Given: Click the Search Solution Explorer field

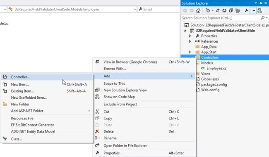Looking at the screenshot, I should point(221,18).
